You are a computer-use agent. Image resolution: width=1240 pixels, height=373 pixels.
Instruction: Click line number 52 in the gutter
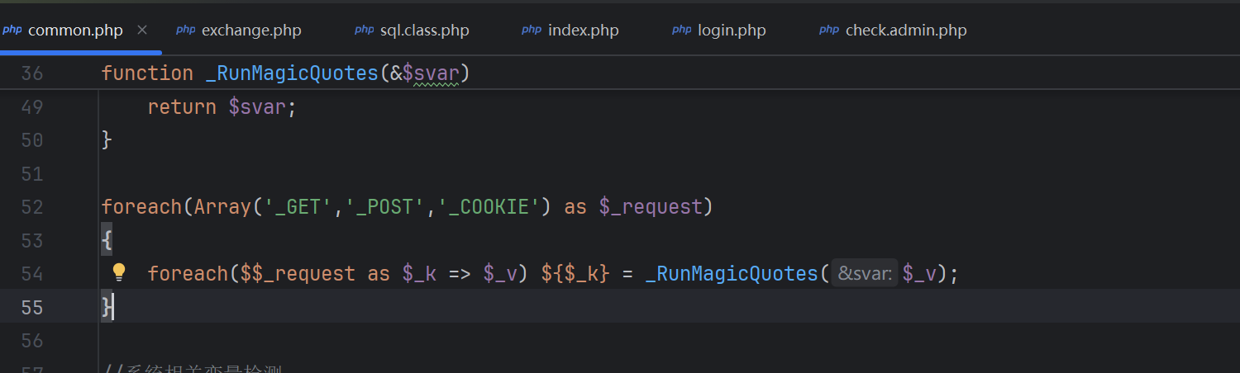[31, 207]
